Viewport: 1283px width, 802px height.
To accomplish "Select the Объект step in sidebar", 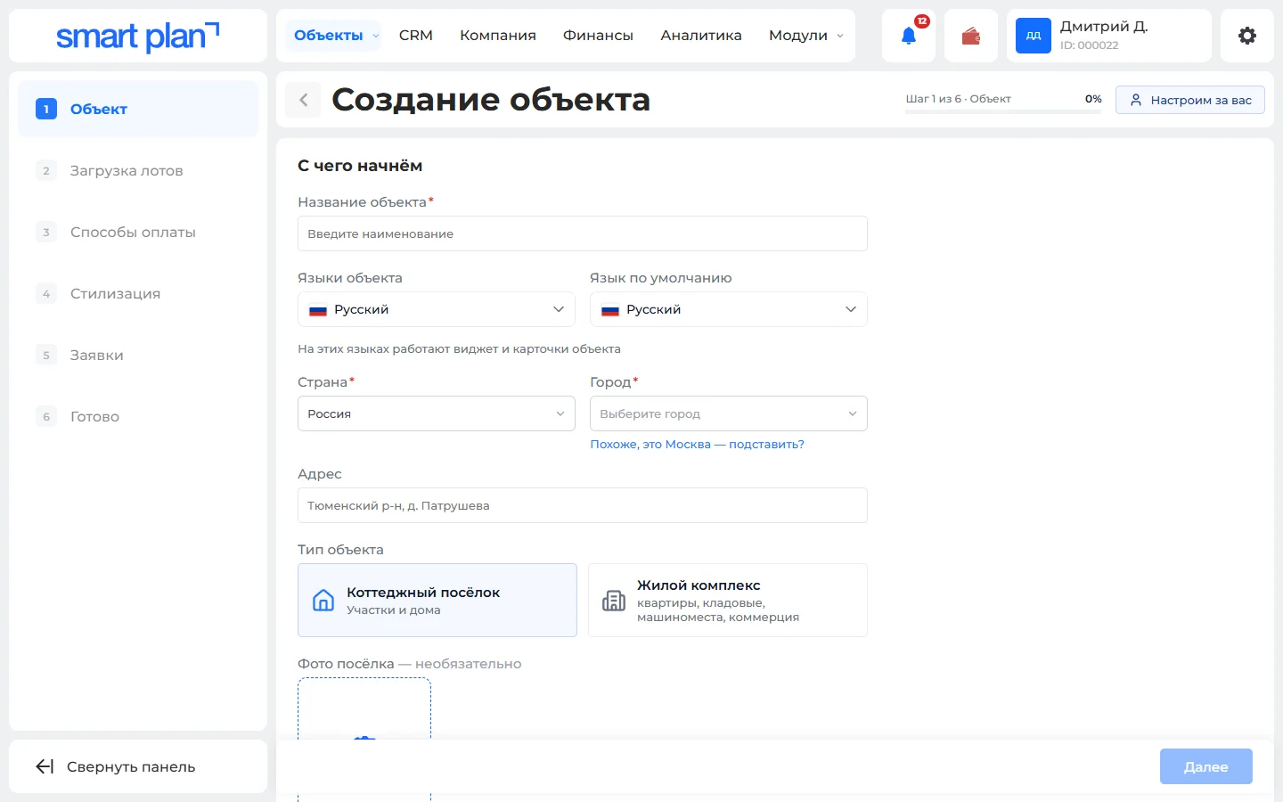I will pos(138,109).
